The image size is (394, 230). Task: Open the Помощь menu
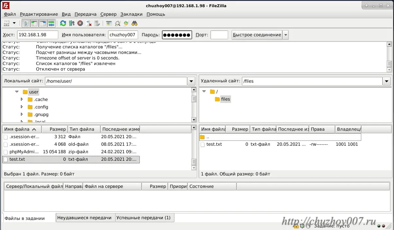coord(156,14)
